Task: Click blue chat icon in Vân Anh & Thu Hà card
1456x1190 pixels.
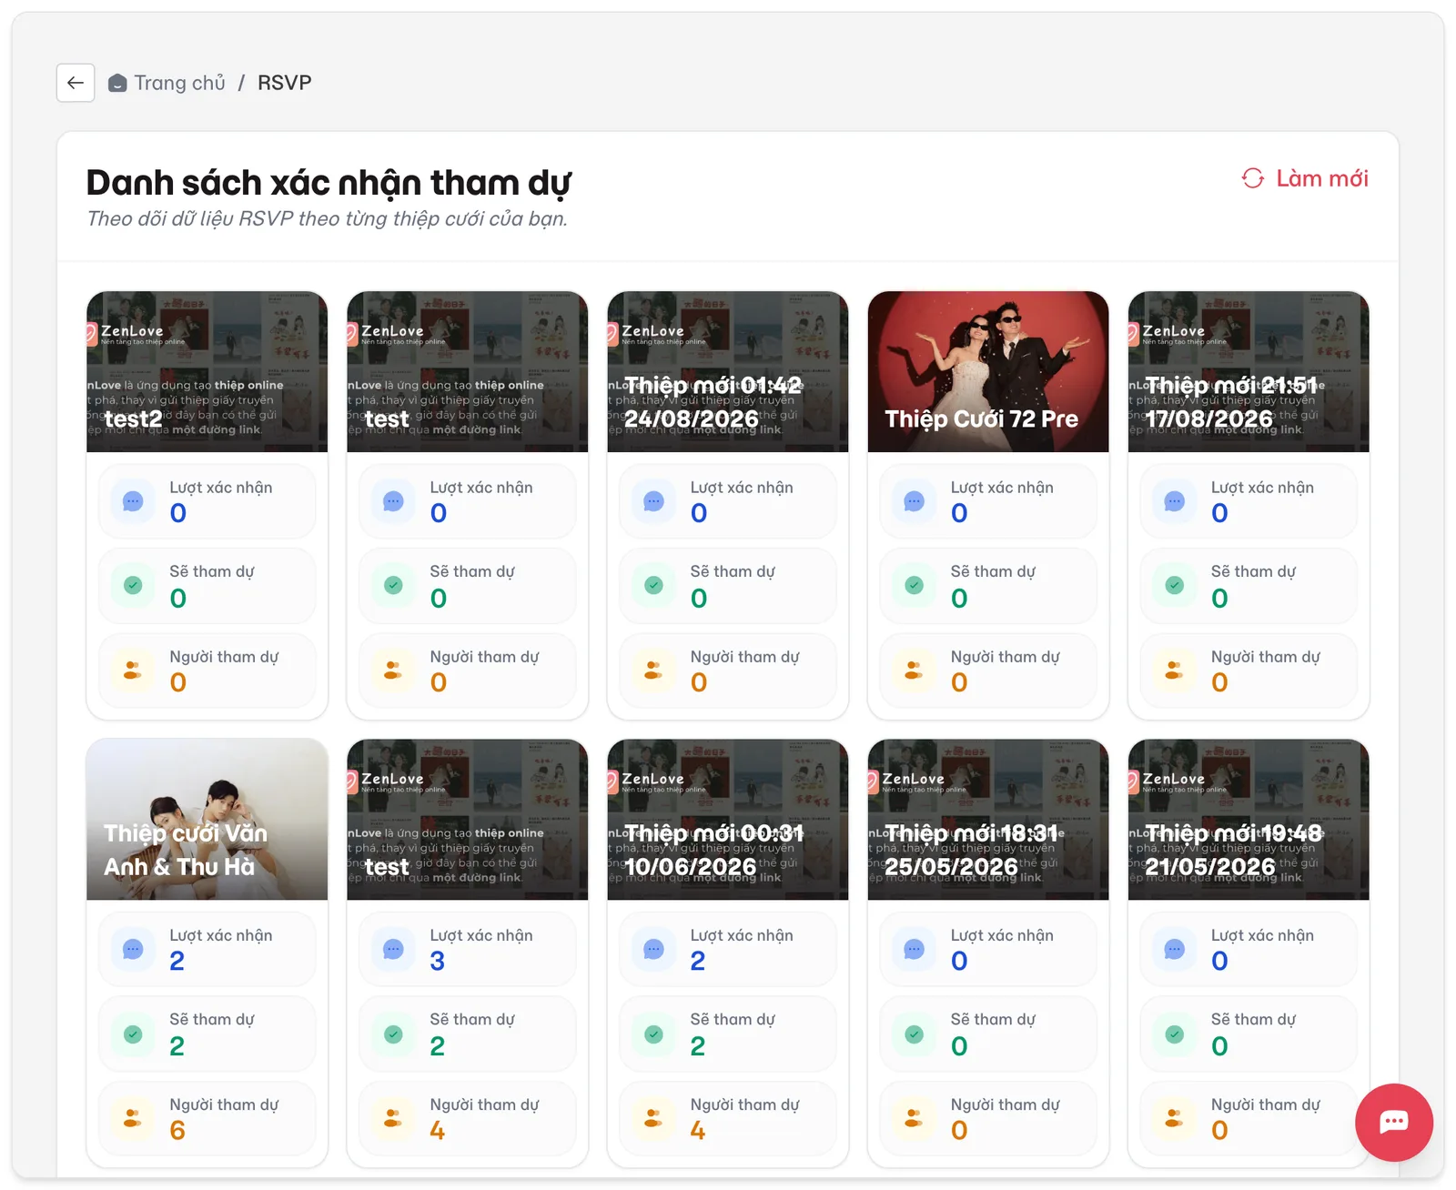Action: [133, 949]
